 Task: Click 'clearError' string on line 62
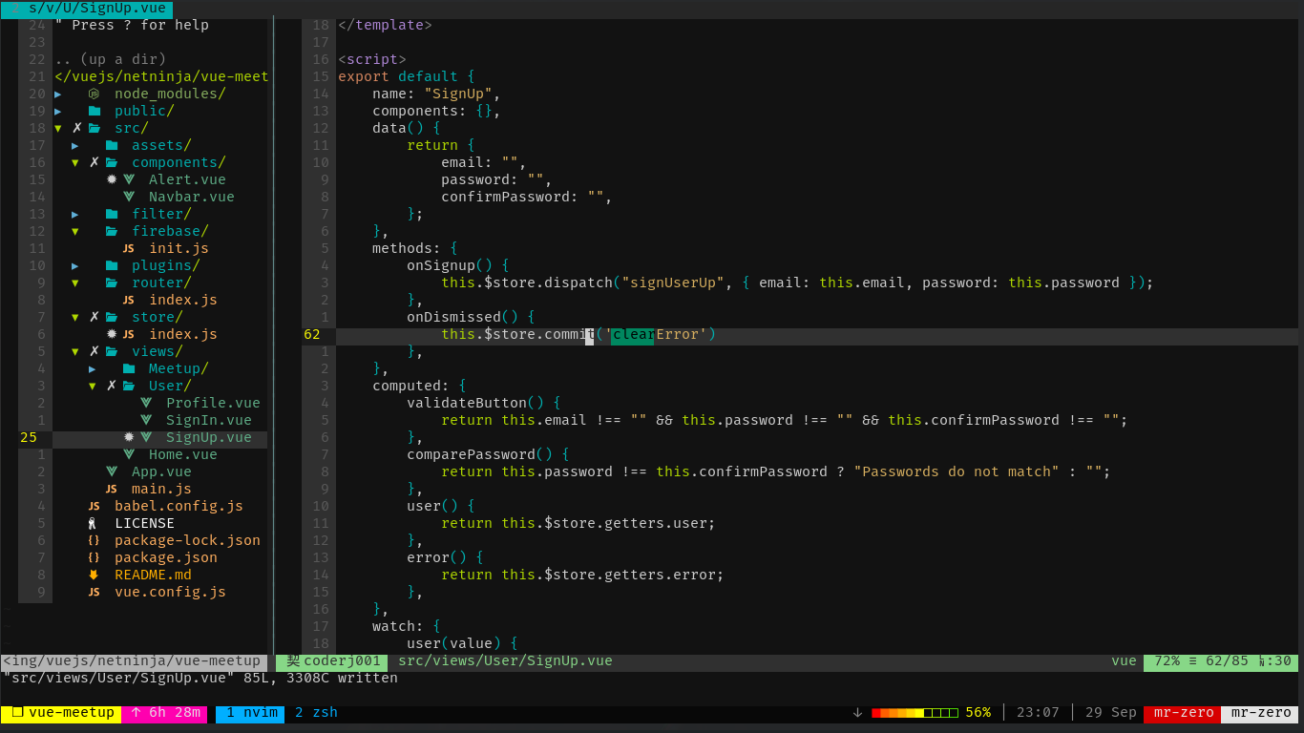[x=656, y=334]
